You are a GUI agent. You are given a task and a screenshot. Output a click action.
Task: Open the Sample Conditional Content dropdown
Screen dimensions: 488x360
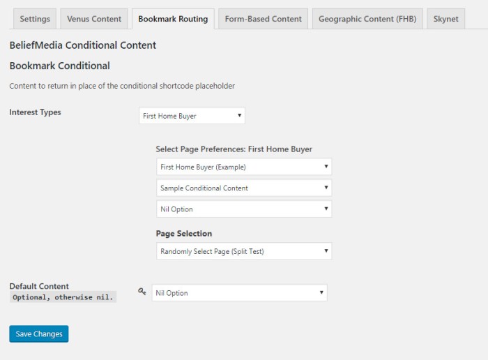[244, 188]
